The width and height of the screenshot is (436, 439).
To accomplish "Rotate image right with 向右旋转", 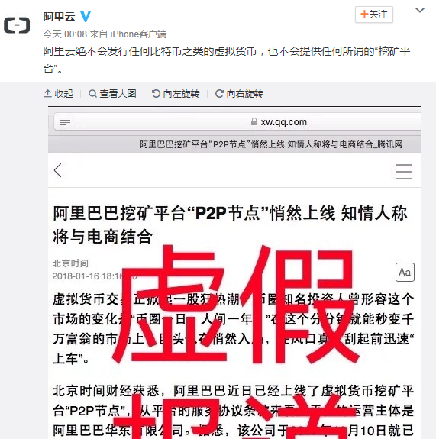I will pyautogui.click(x=239, y=93).
